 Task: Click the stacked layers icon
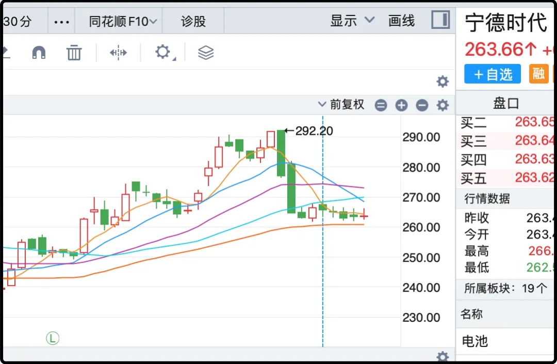click(x=206, y=53)
